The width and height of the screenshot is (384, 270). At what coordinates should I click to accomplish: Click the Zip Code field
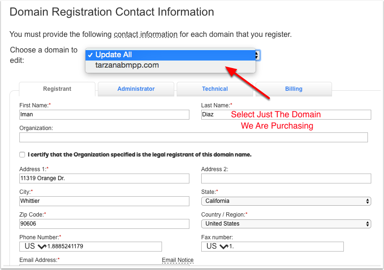(x=104, y=224)
